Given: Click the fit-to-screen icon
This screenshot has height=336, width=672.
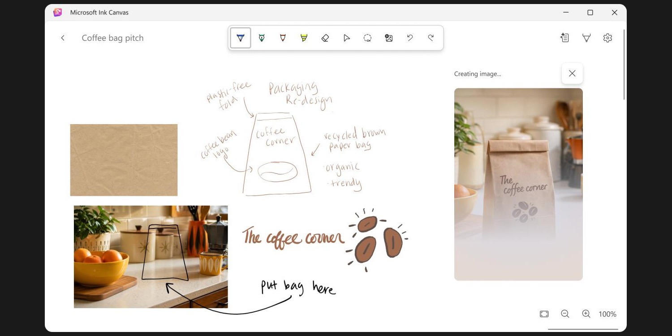Looking at the screenshot, I should pos(544,314).
